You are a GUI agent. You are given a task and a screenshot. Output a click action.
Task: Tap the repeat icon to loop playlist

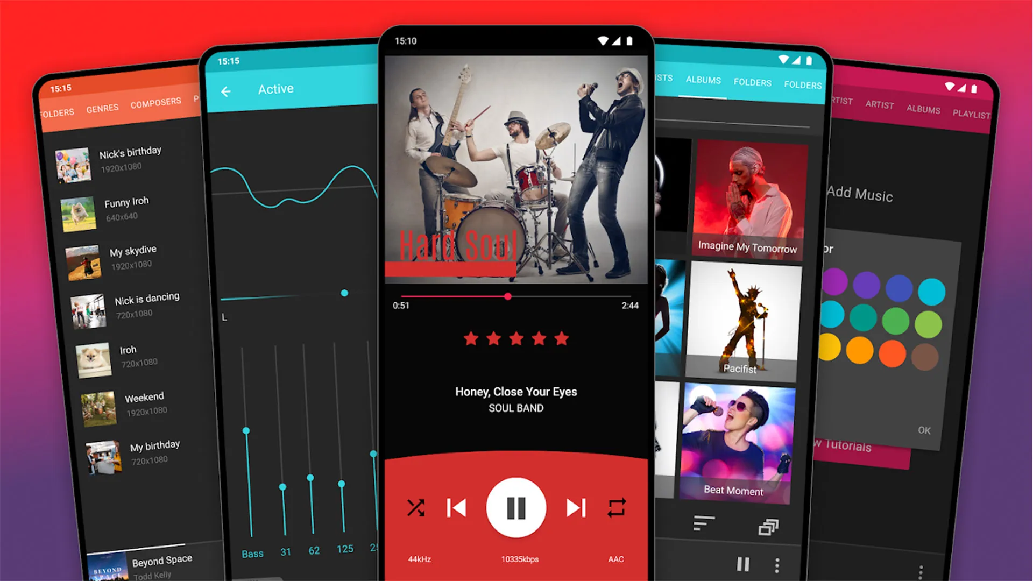[617, 506]
